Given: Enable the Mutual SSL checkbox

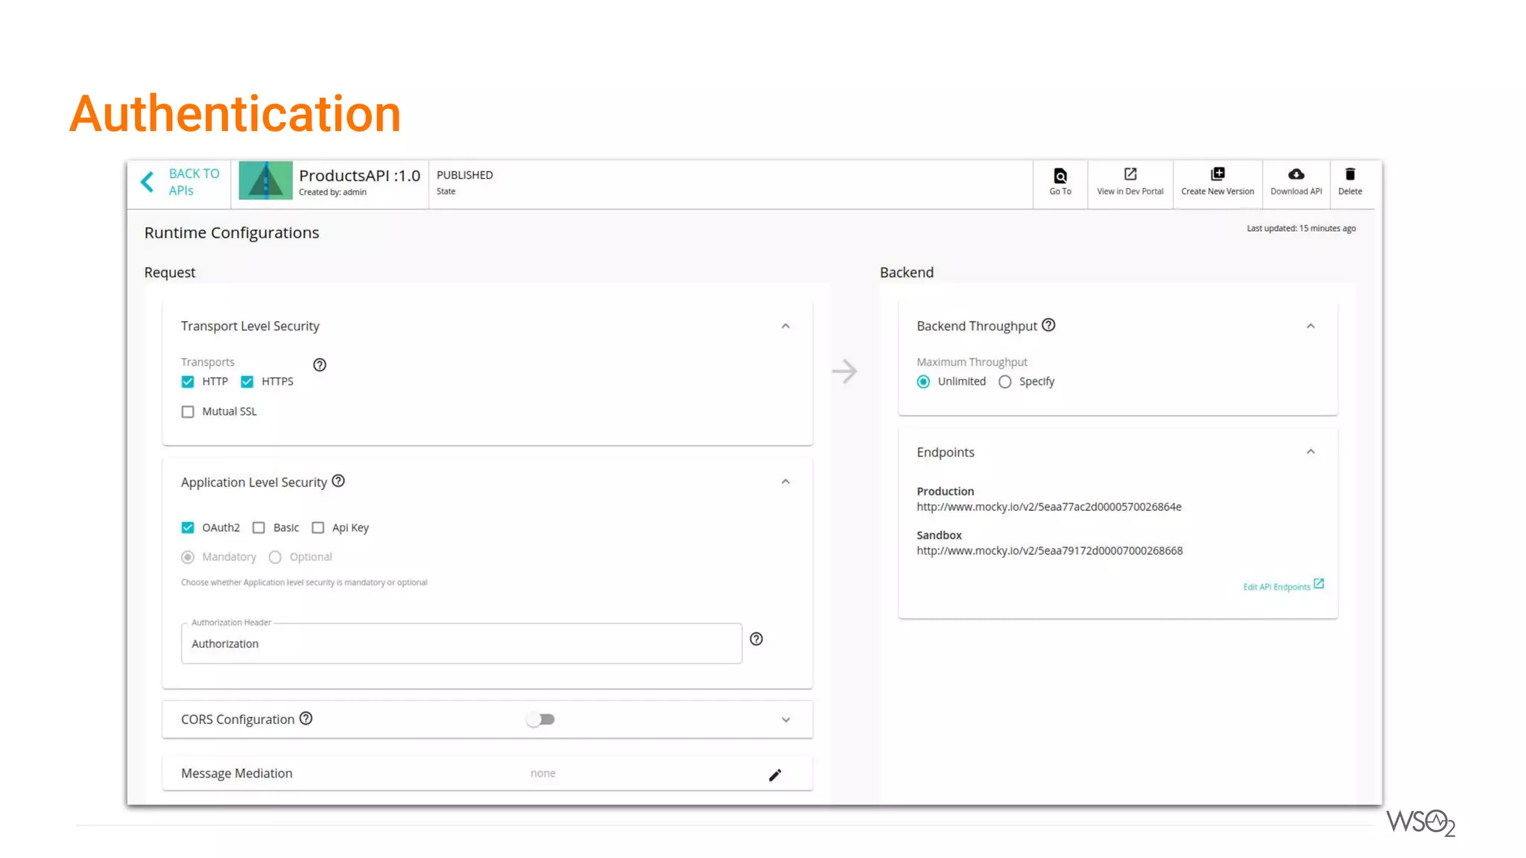Looking at the screenshot, I should click(188, 412).
